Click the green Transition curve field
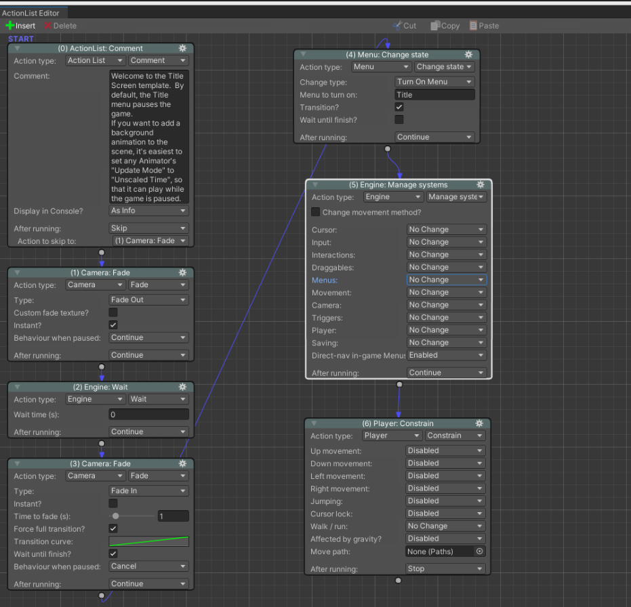Image resolution: width=631 pixels, height=607 pixels. 148,541
